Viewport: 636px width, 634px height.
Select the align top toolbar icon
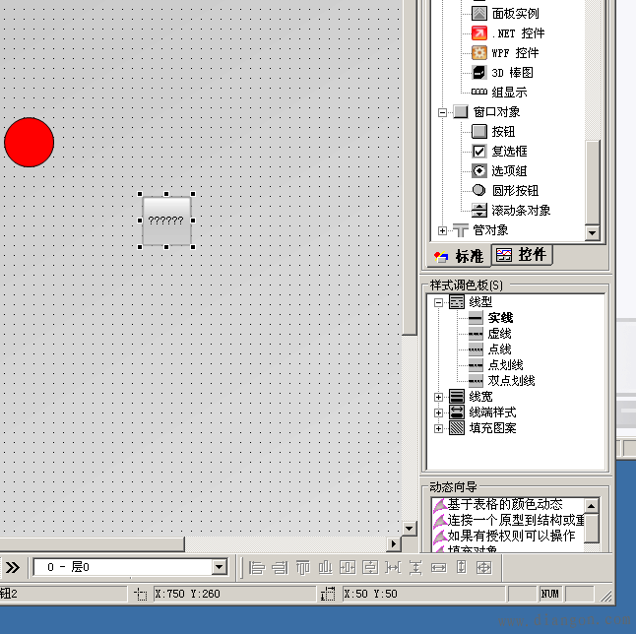pyautogui.click(x=302, y=567)
